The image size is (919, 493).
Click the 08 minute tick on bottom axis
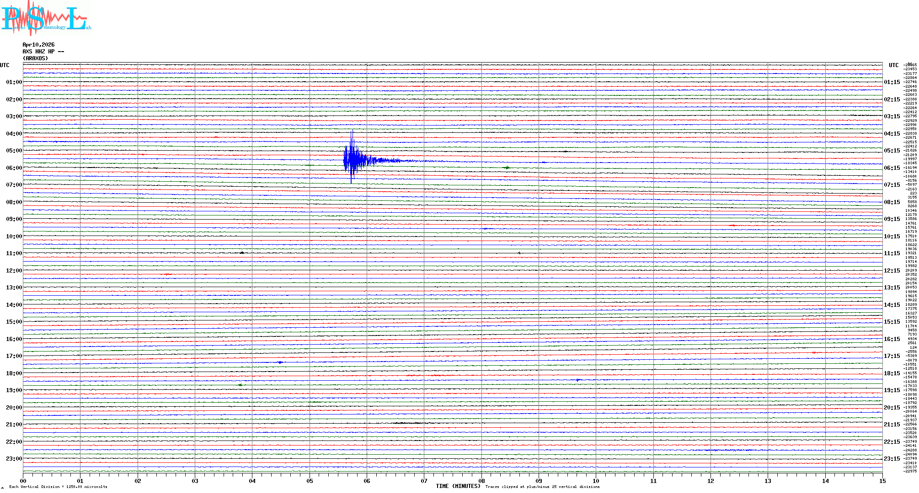(481, 481)
